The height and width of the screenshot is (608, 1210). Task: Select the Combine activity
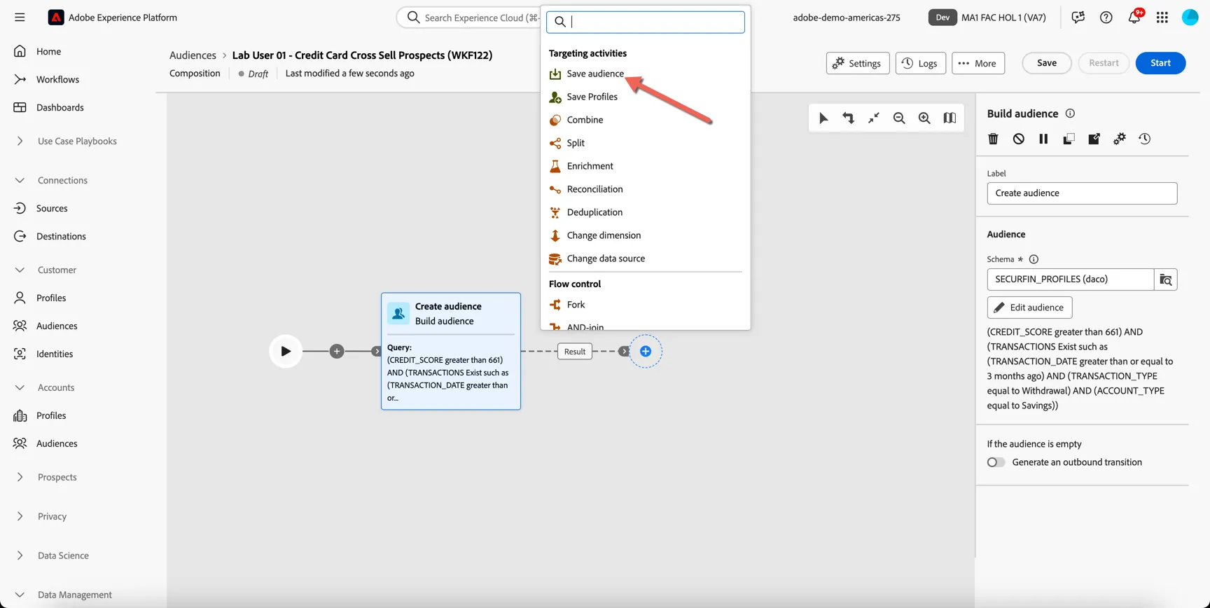[x=585, y=120]
